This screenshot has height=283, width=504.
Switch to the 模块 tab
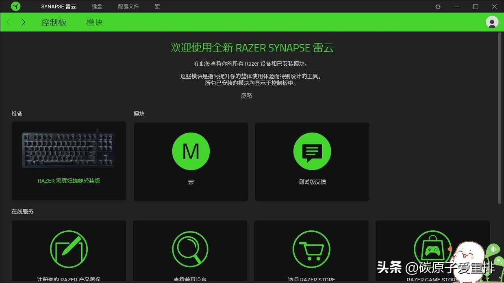(94, 22)
